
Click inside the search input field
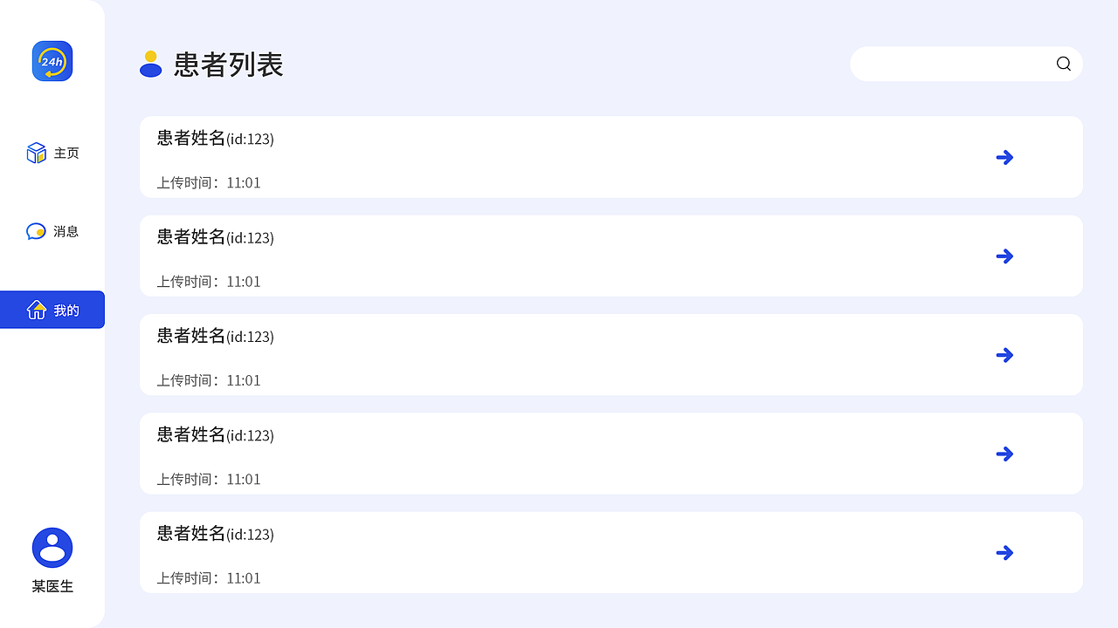tap(943, 64)
